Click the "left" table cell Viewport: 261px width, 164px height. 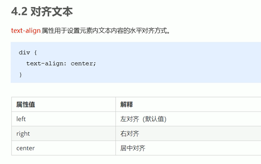[x=21, y=119]
